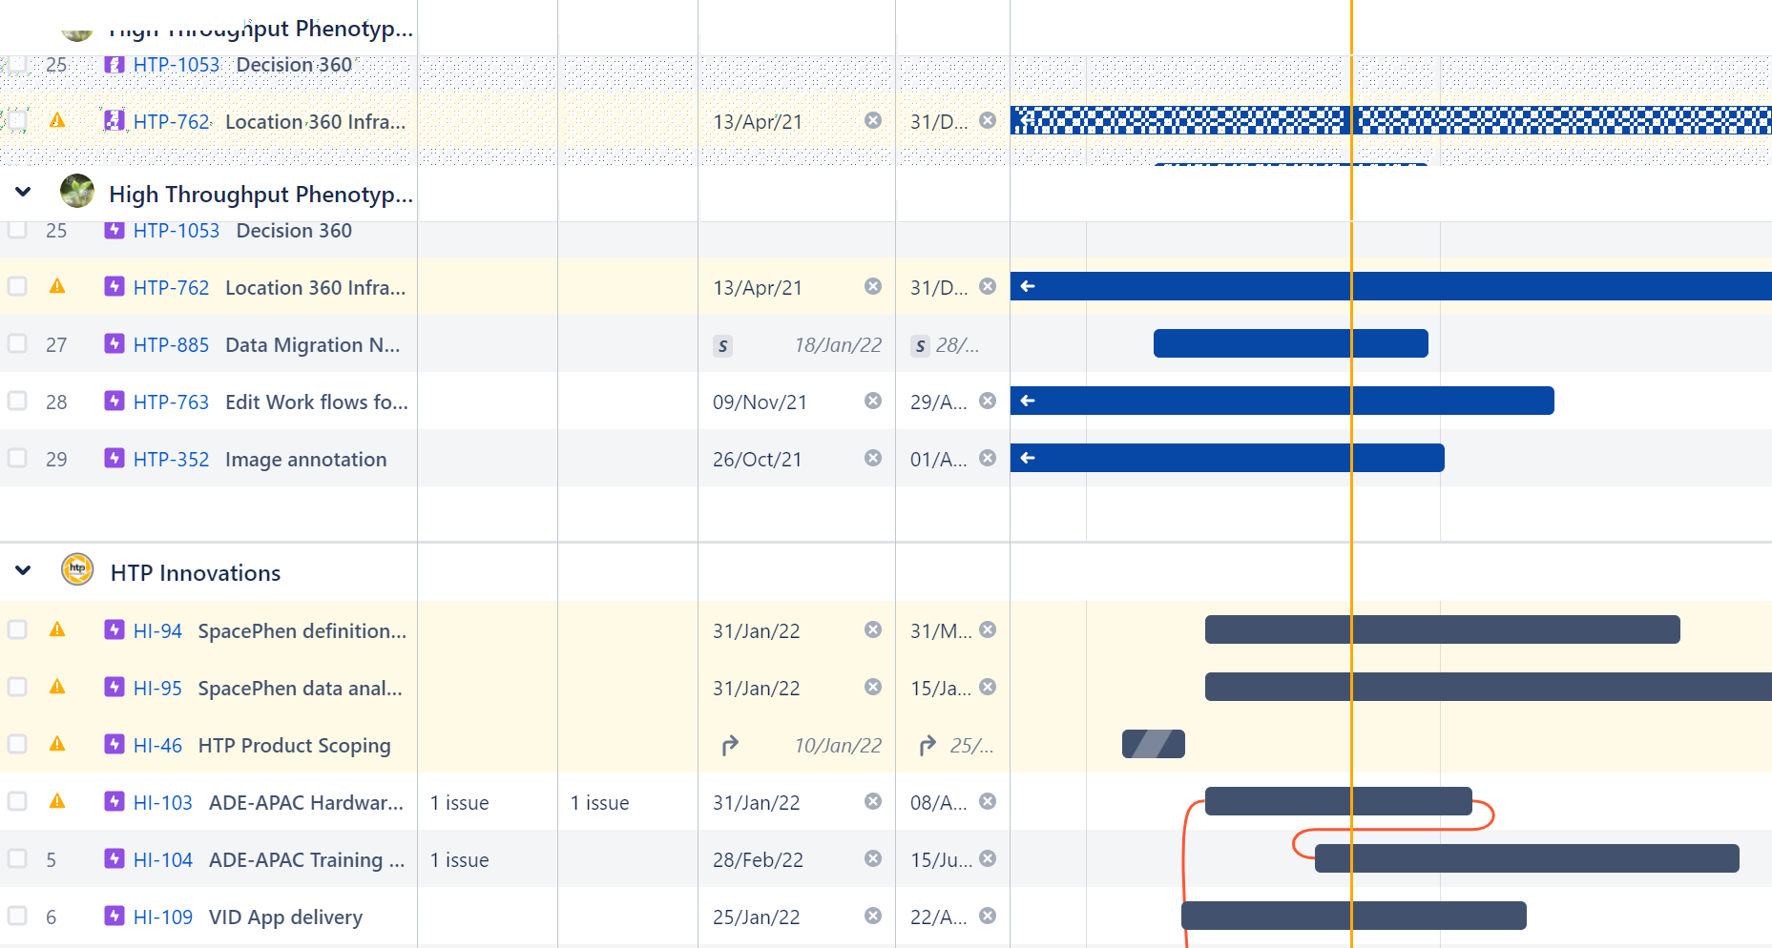This screenshot has height=948, width=1772.
Task: Clear the 26/Oct/21 start date for HTP-352
Action: click(873, 458)
